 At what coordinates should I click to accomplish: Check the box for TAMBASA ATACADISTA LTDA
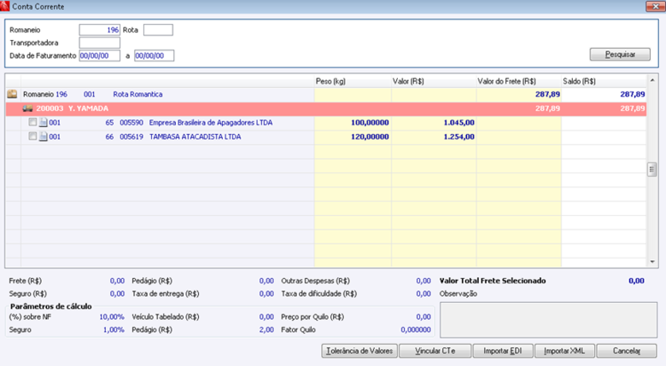coord(32,137)
